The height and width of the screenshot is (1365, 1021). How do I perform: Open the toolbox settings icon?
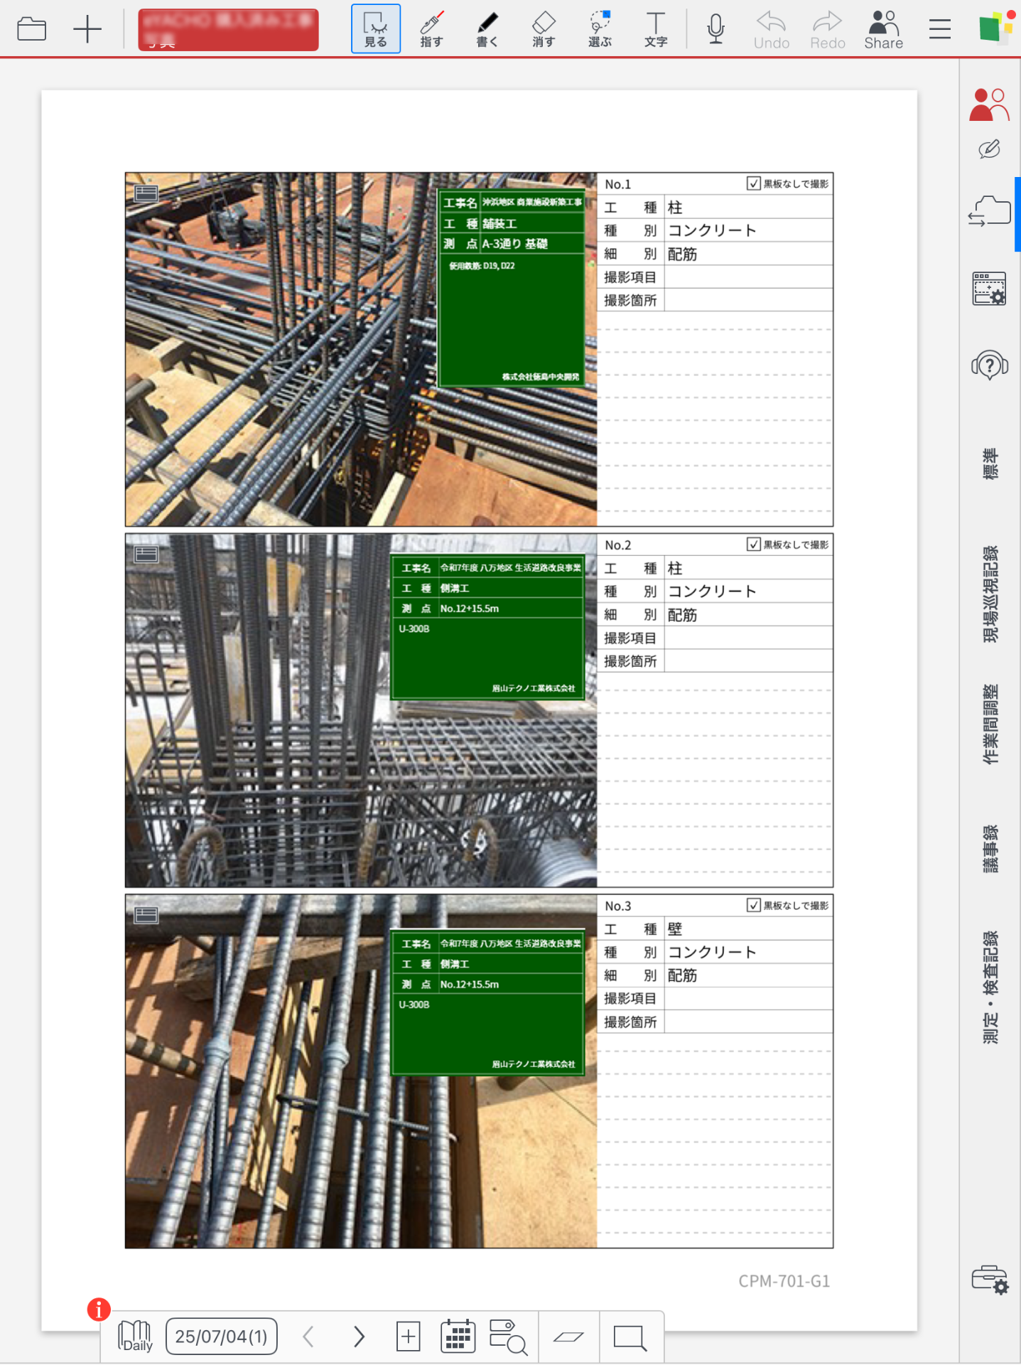point(990,1279)
